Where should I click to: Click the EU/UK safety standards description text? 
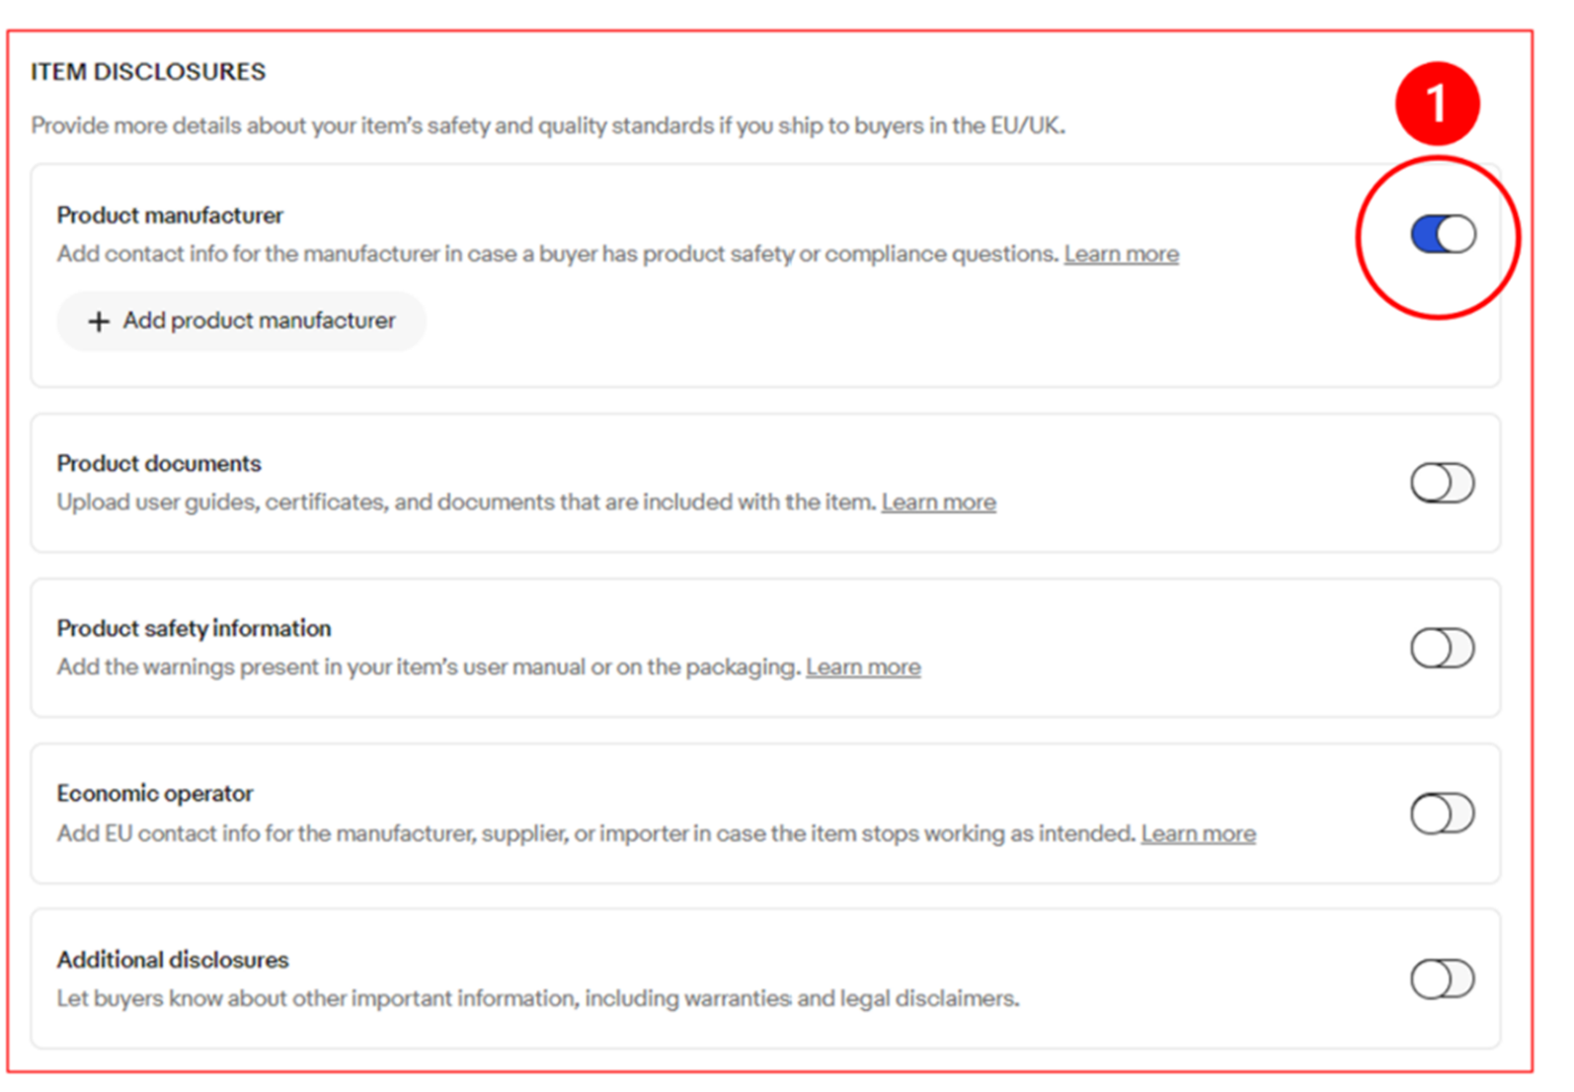548,126
